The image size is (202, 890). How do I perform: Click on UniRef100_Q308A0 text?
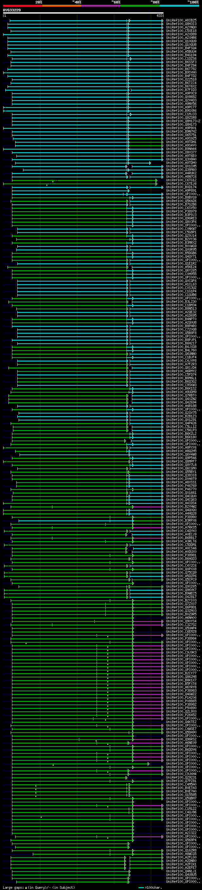pos(181,159)
